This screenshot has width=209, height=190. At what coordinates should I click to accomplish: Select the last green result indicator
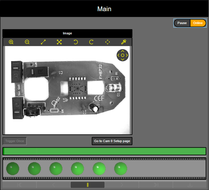(x=121, y=169)
